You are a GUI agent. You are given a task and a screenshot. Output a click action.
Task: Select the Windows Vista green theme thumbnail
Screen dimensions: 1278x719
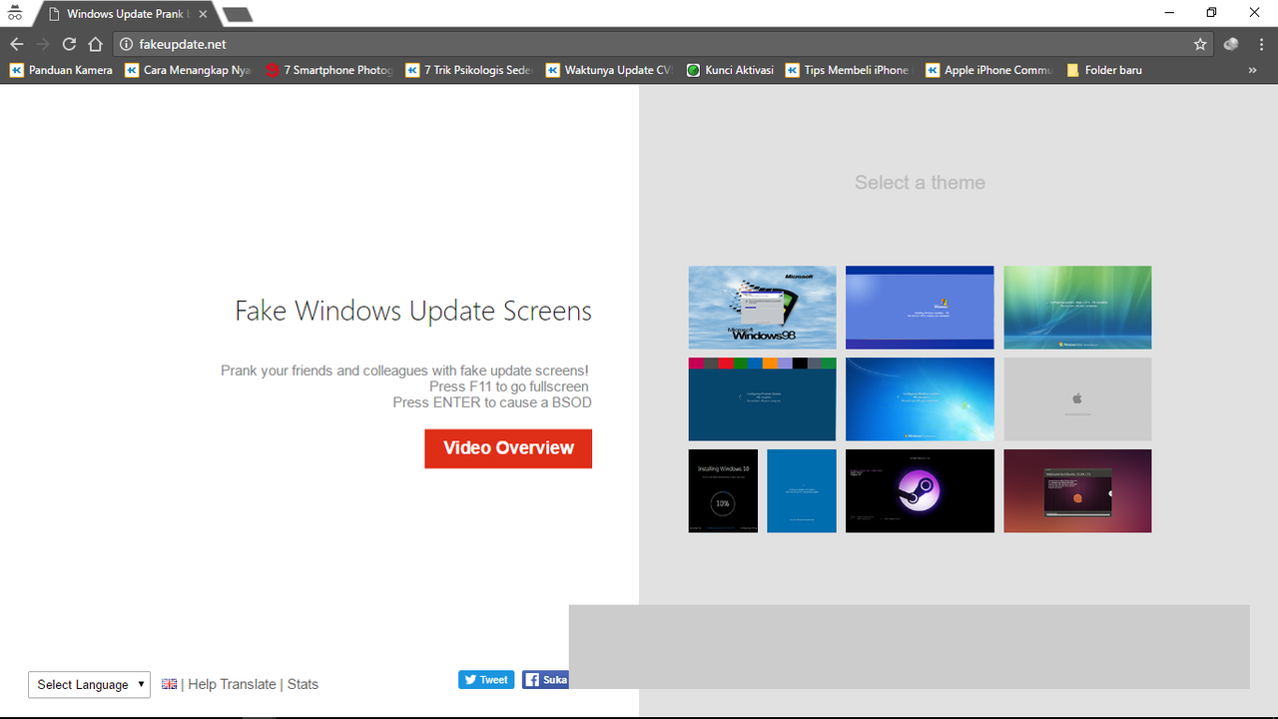[x=1077, y=308]
